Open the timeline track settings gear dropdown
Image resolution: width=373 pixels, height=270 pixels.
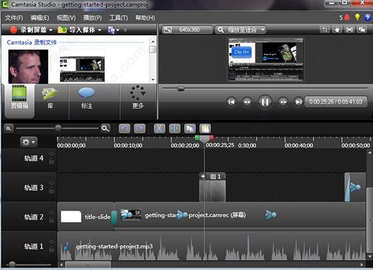28,142
